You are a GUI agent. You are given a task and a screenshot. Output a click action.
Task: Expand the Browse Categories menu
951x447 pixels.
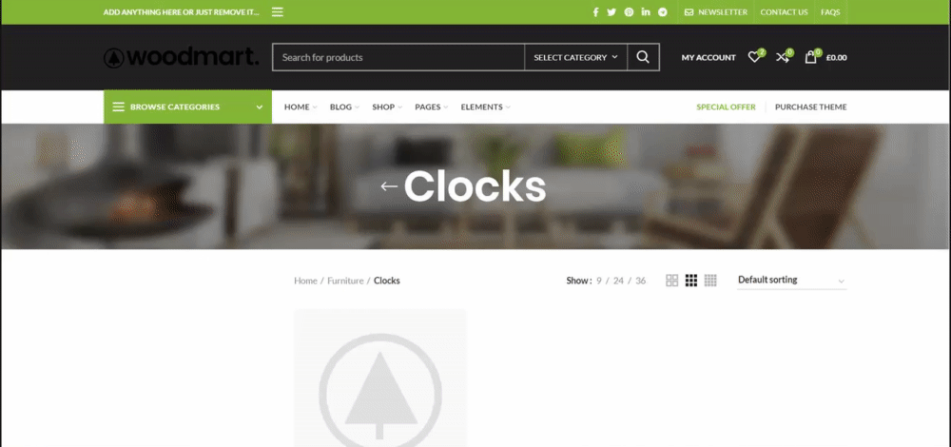(188, 107)
